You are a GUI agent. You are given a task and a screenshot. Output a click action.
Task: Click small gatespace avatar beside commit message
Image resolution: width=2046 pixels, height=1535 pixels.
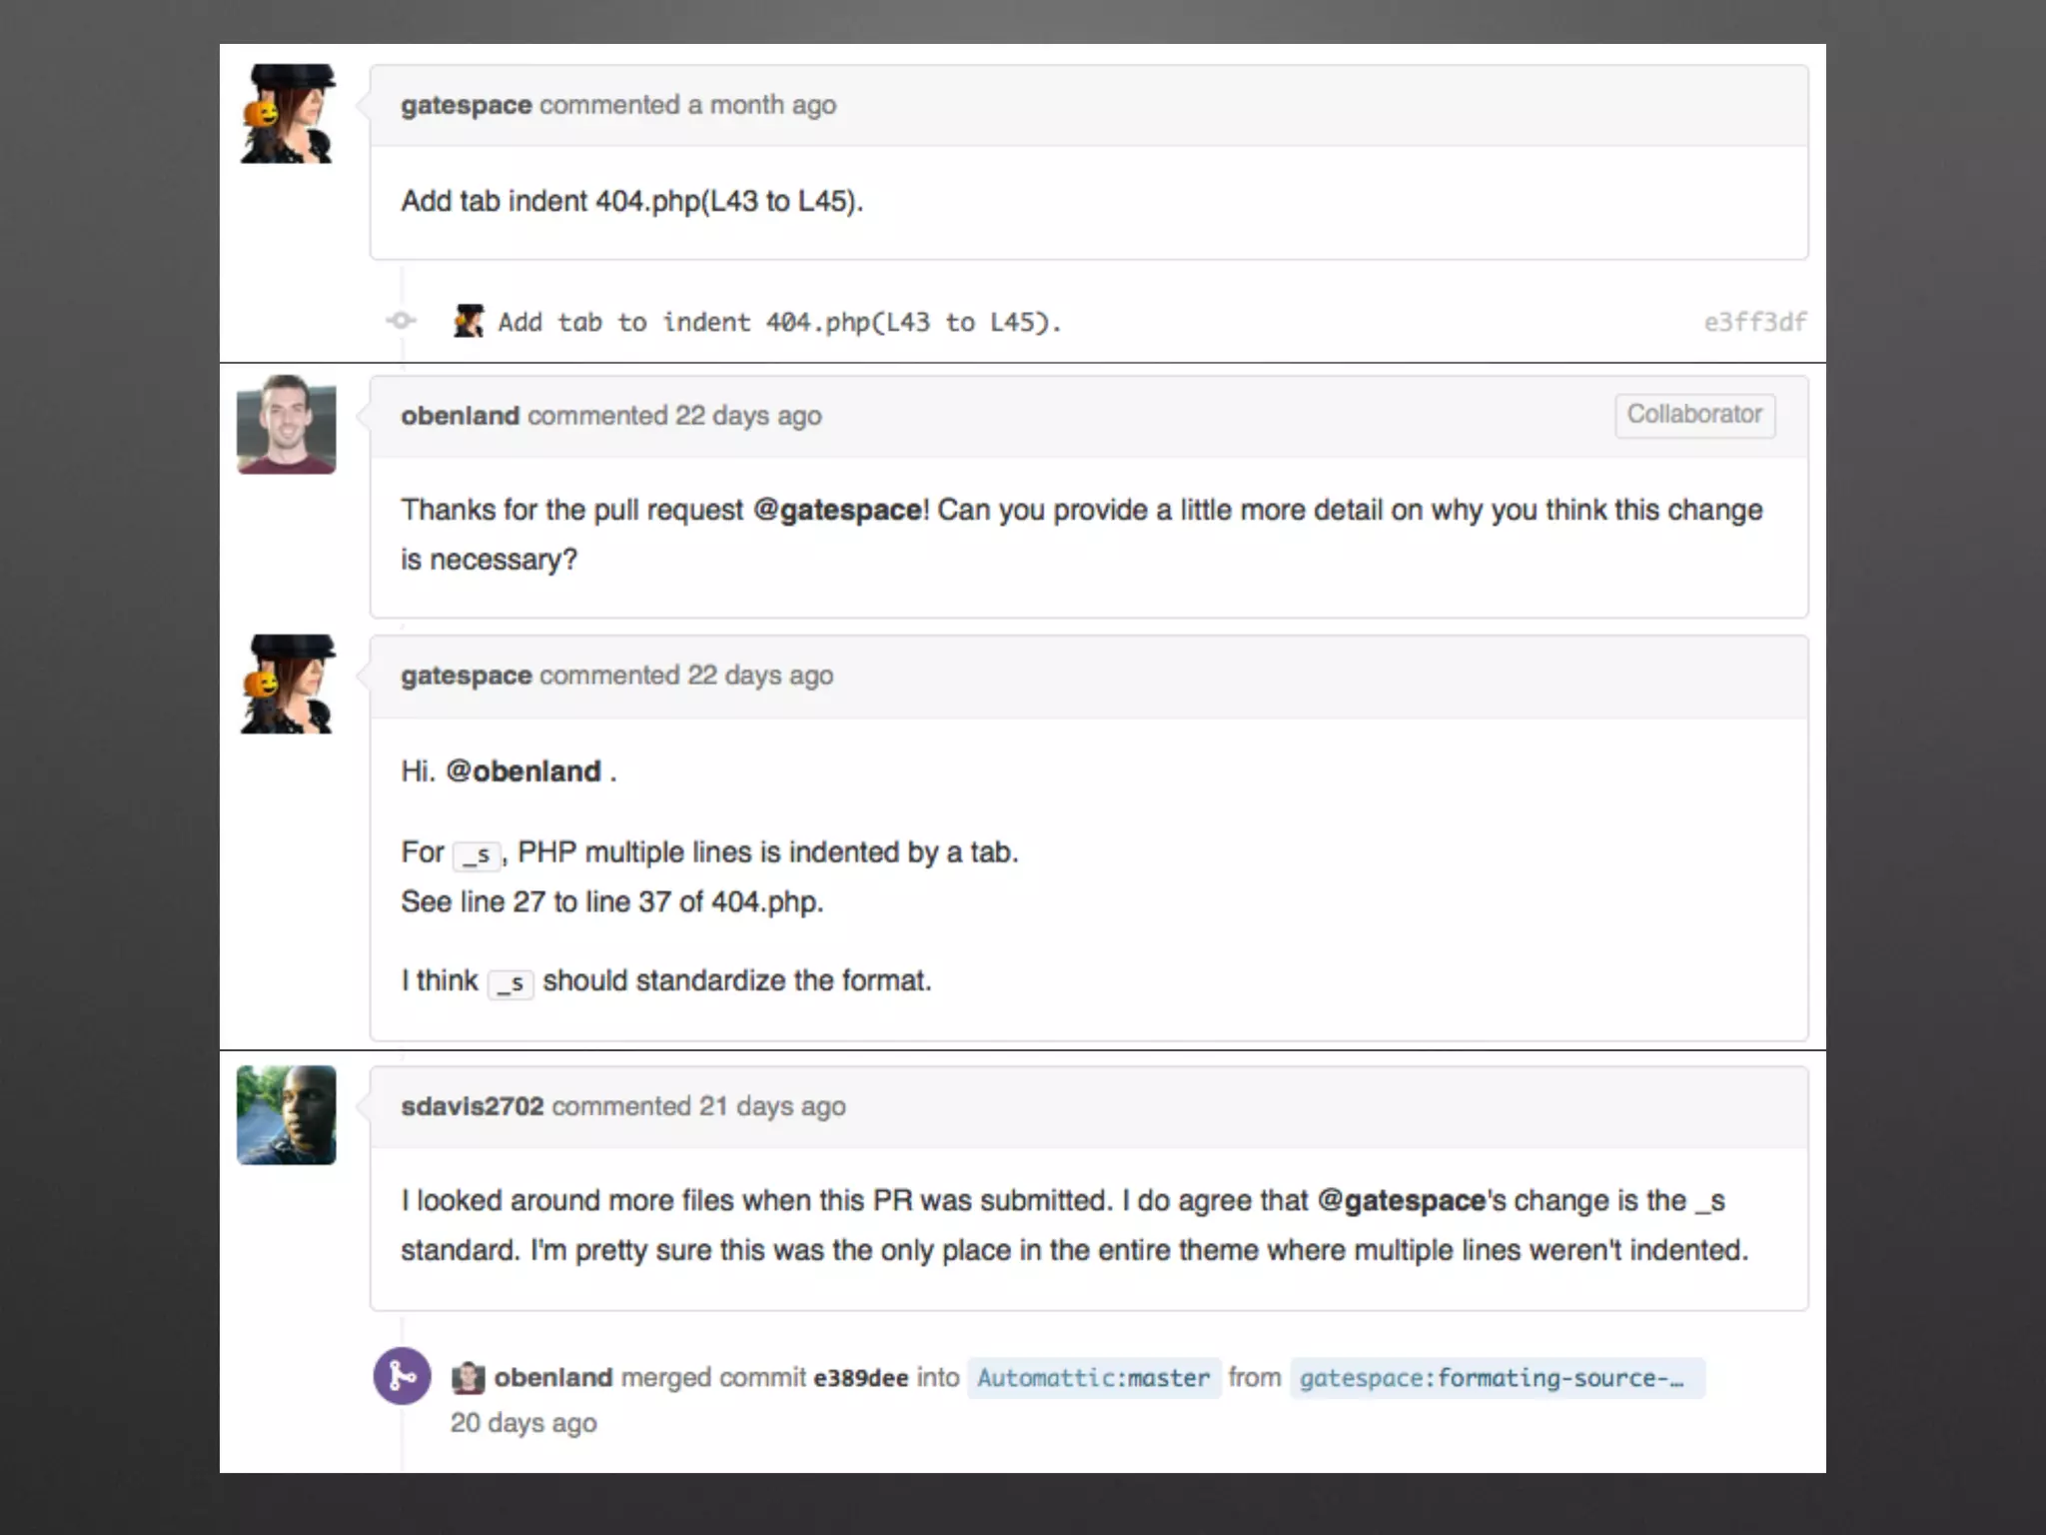tap(469, 321)
